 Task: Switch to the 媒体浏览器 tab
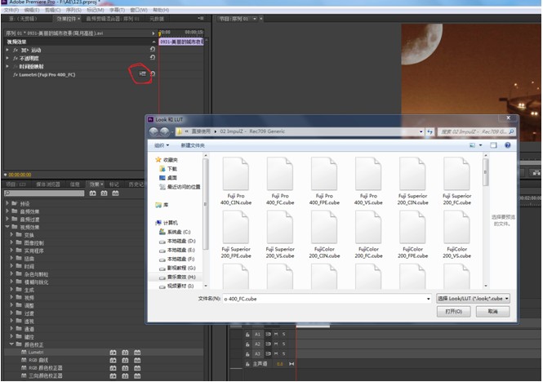[x=48, y=184]
